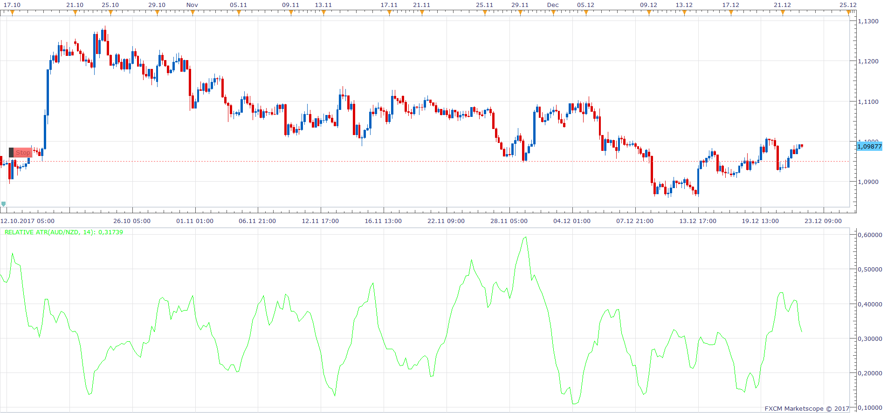Select the 21.11 date marker
Image resolution: width=887 pixels, height=413 pixels.
coord(422,13)
